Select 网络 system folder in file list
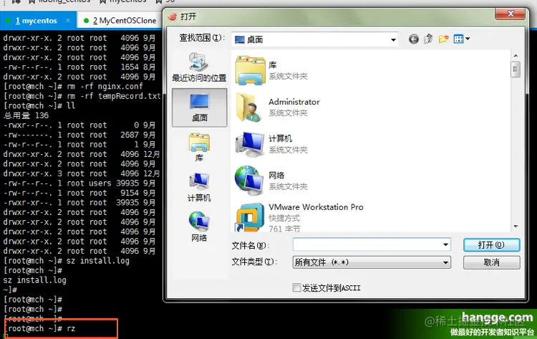537x339 pixels. 272,181
